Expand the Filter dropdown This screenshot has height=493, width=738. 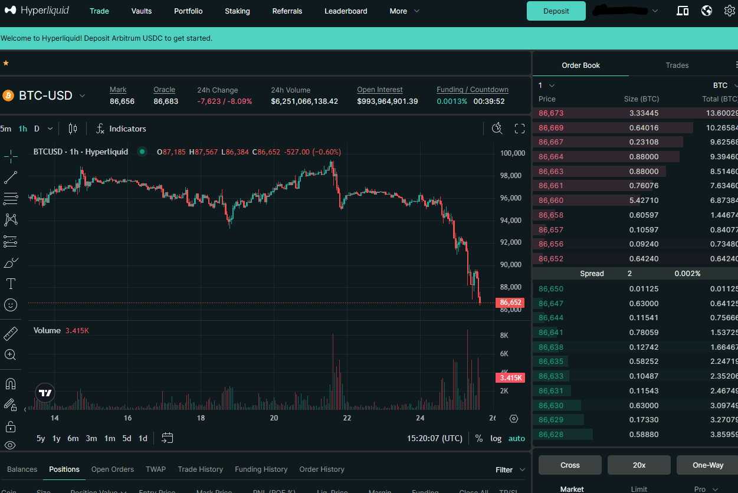coord(510,470)
